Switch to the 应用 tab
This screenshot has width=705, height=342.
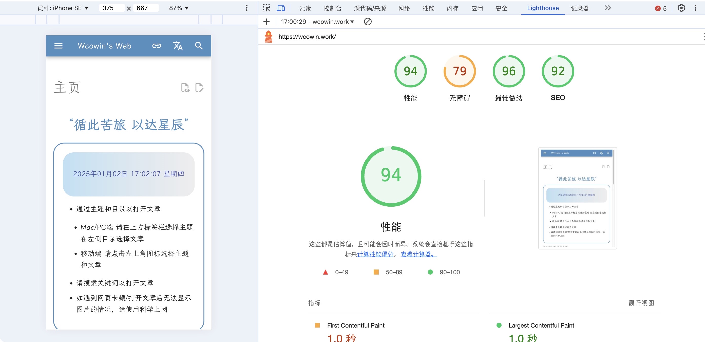[x=477, y=8]
